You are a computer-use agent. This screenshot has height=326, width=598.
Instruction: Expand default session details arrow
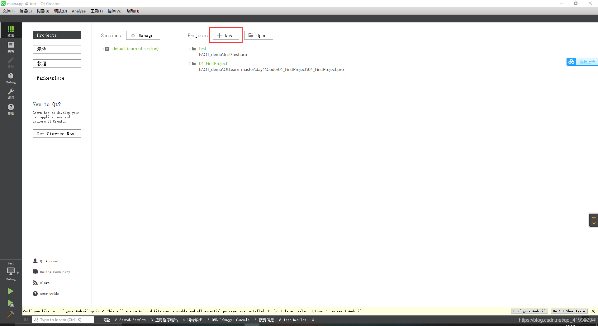pyautogui.click(x=107, y=49)
